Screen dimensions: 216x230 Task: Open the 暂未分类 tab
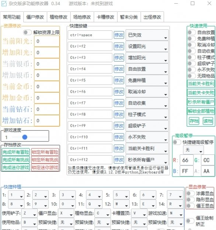coord(129,17)
